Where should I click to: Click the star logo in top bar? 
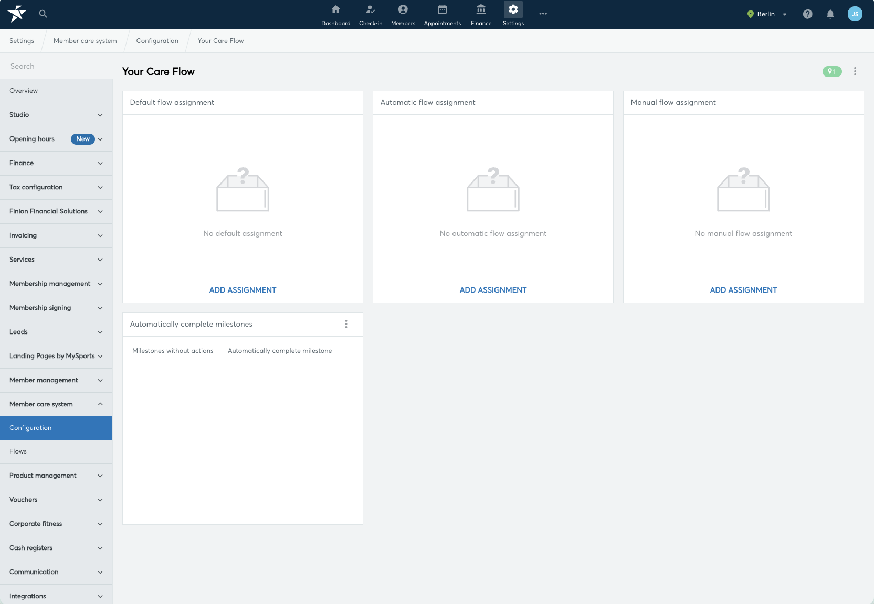click(17, 14)
